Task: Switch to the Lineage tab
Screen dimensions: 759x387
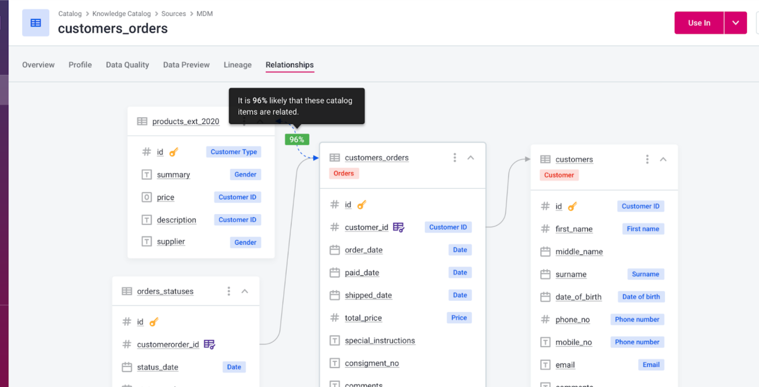Action: click(238, 65)
